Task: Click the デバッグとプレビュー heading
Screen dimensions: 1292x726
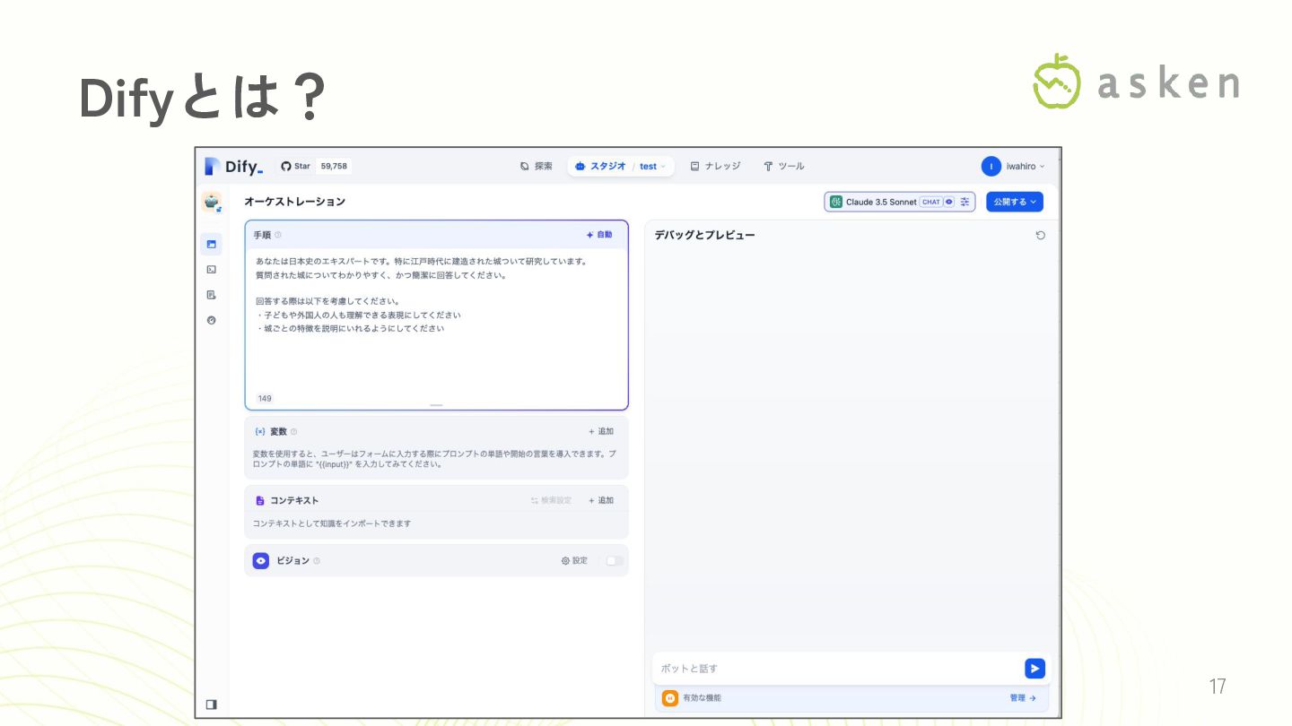Action: tap(704, 235)
